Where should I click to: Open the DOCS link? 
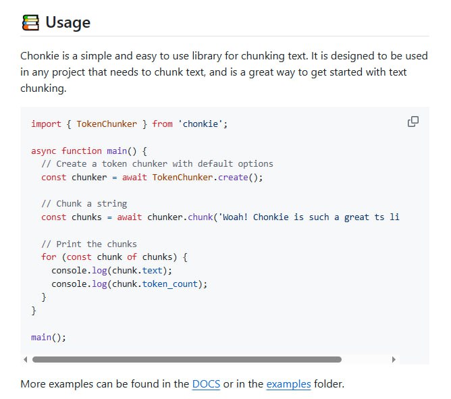(x=205, y=384)
